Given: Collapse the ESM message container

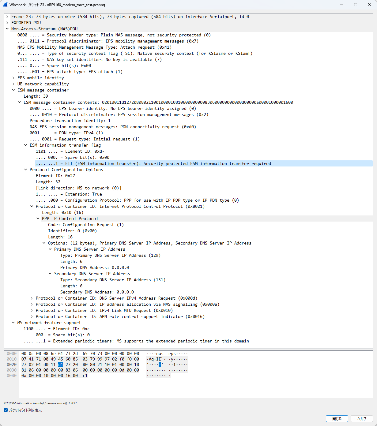Looking at the screenshot, I should tap(13, 90).
